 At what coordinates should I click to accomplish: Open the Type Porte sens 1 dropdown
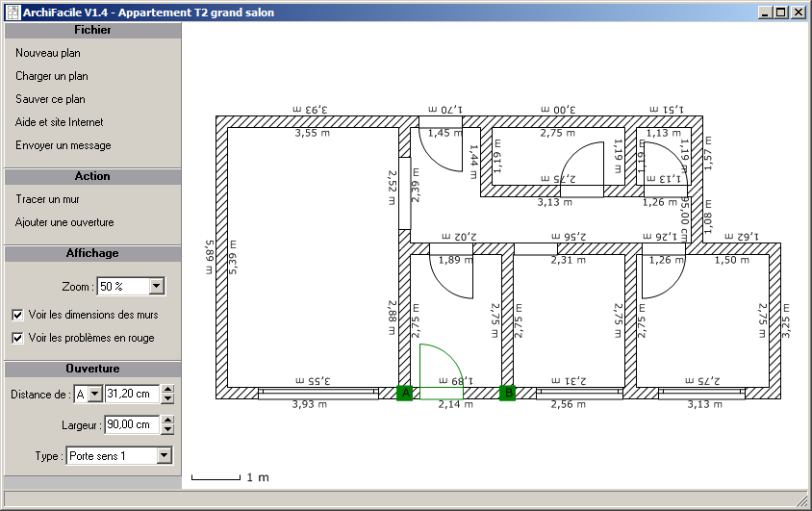click(x=164, y=455)
